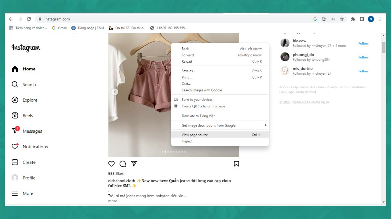391x219 pixels.
Task: Show the previous carousel image
Action: point(115,92)
